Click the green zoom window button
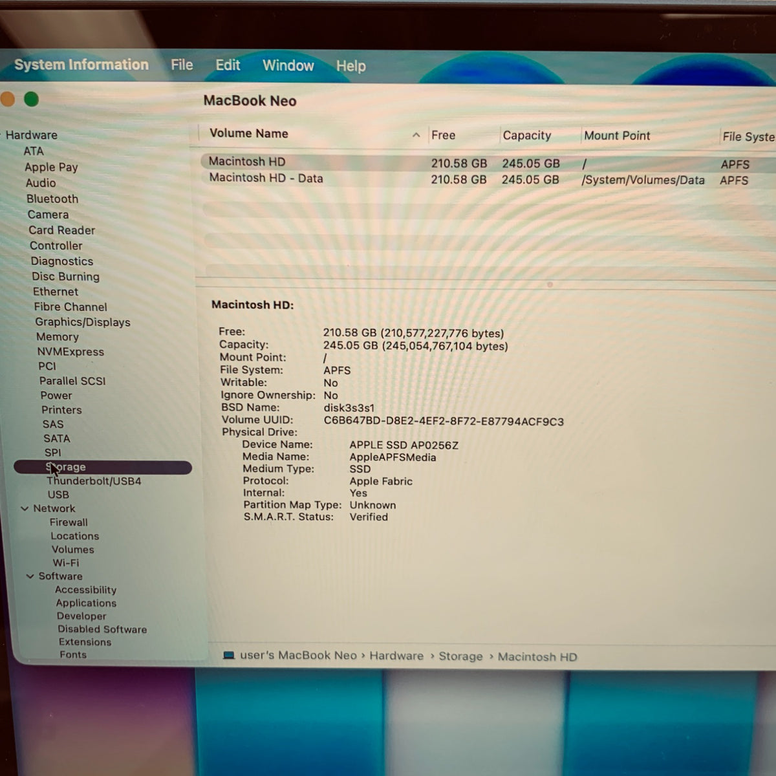 [x=31, y=99]
